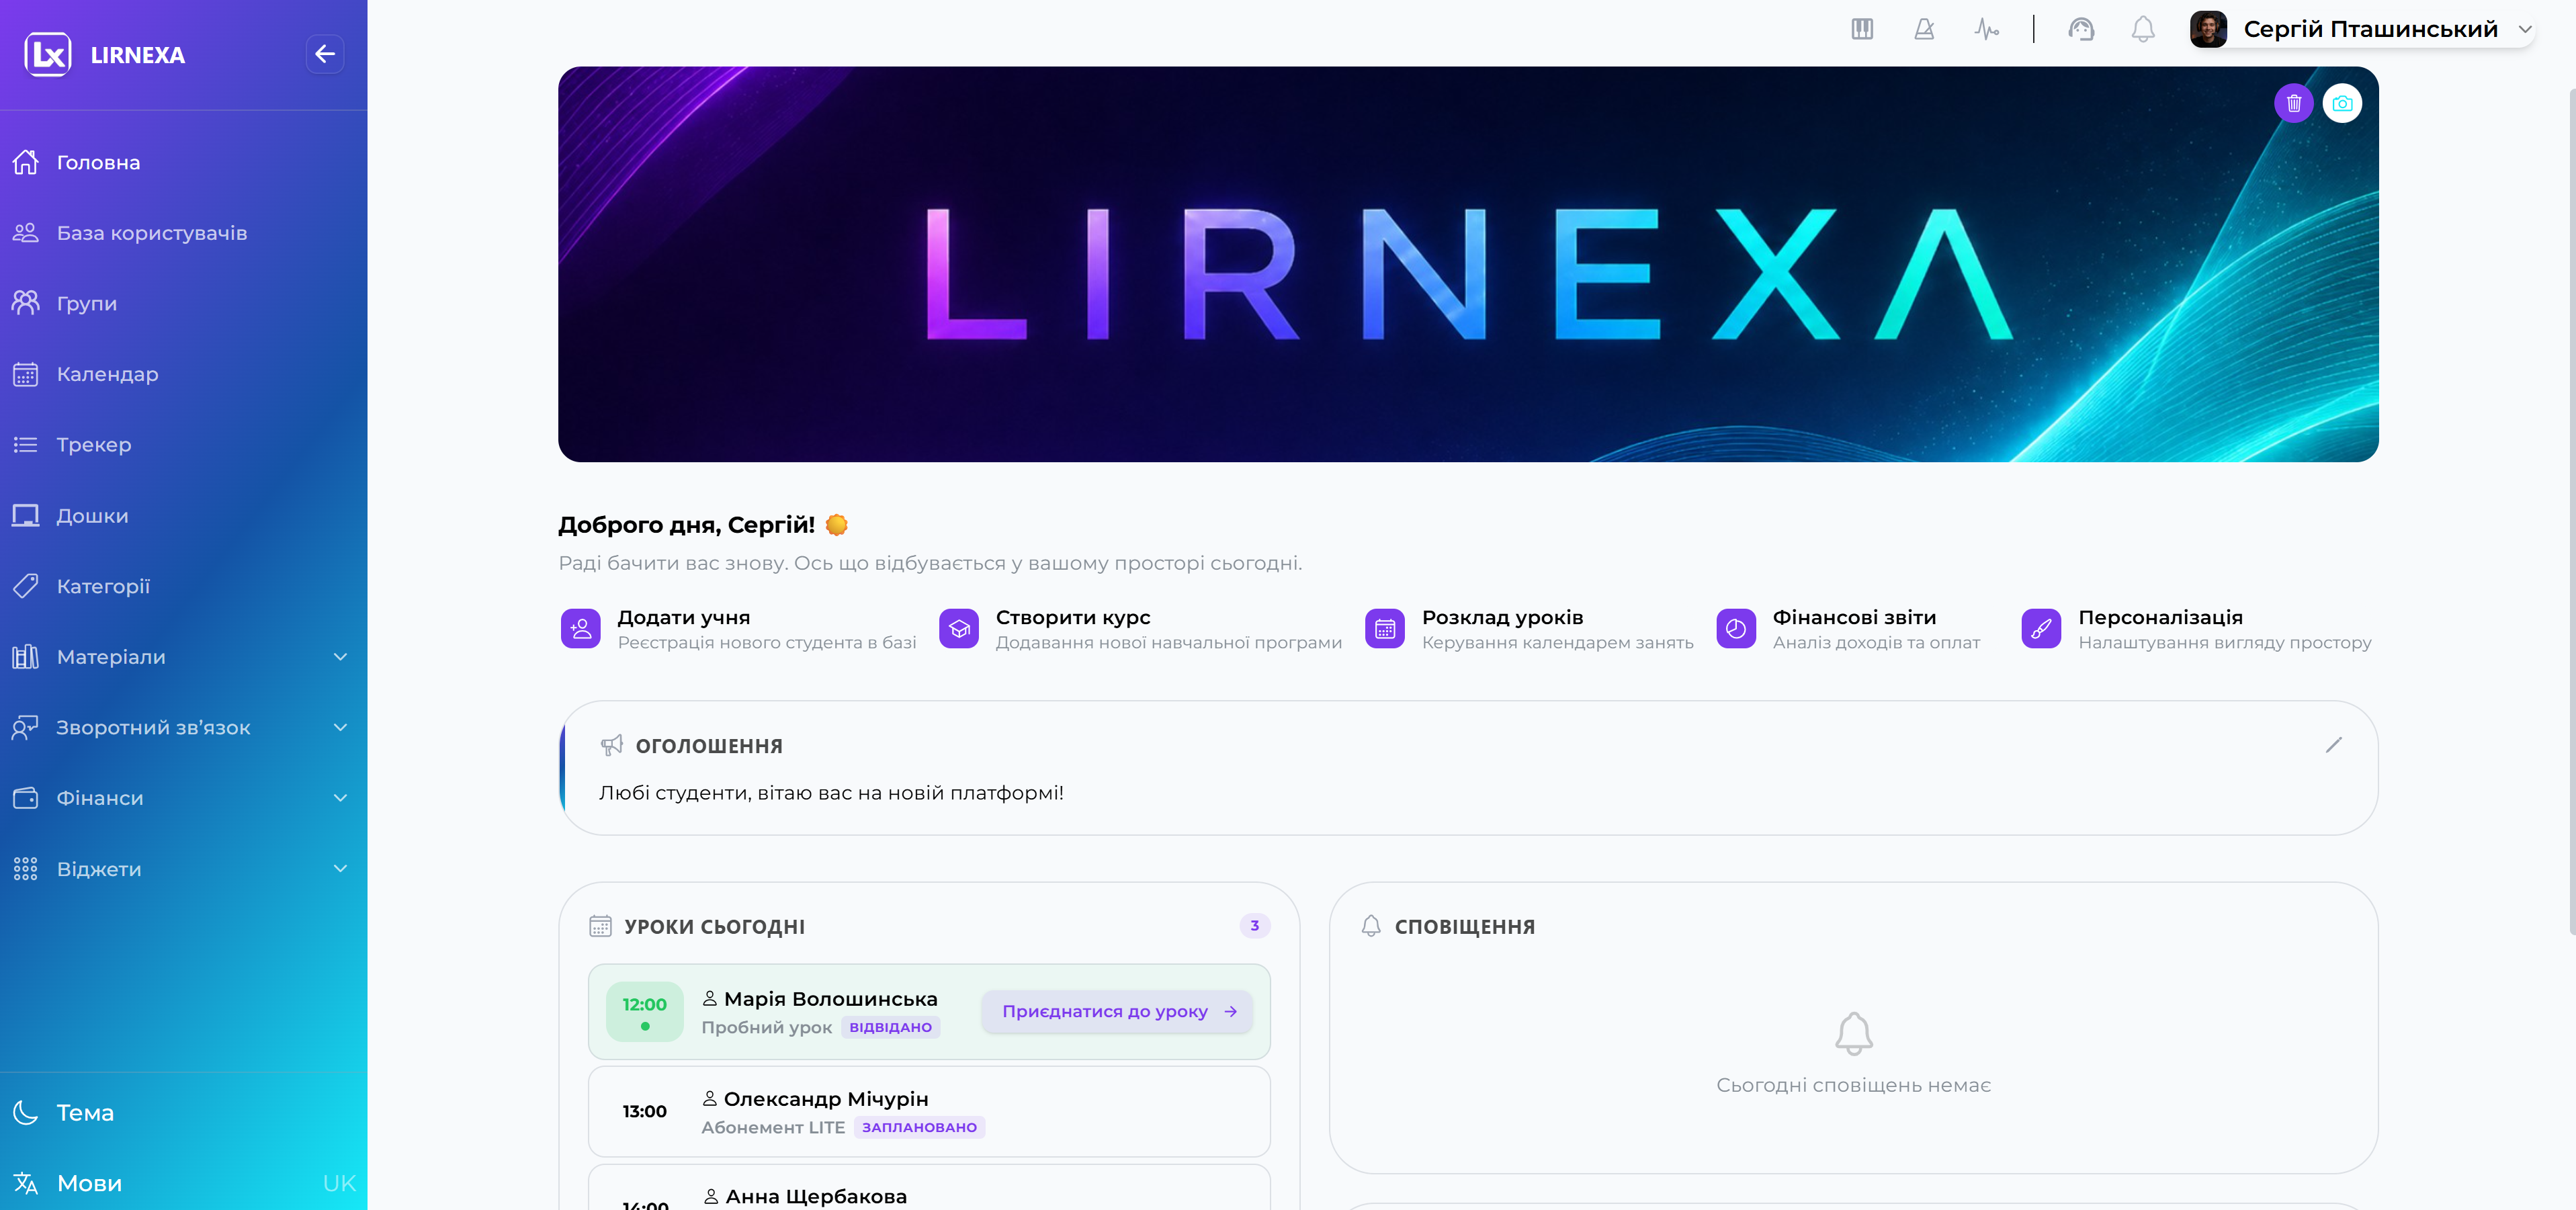Screen dimensions: 2576x1210
Task: Click the announcement text Любі студенти
Action: pyautogui.click(x=831, y=792)
